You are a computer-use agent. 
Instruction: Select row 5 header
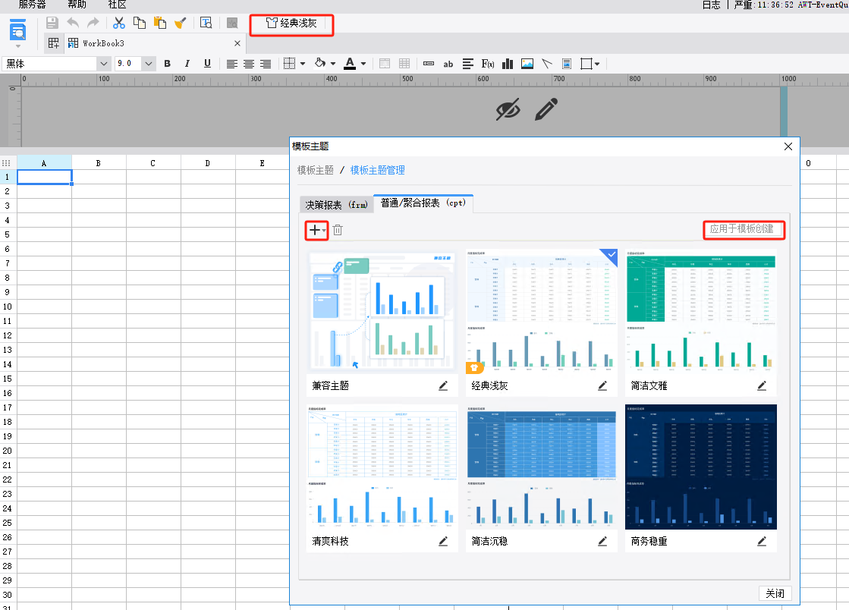coord(8,234)
